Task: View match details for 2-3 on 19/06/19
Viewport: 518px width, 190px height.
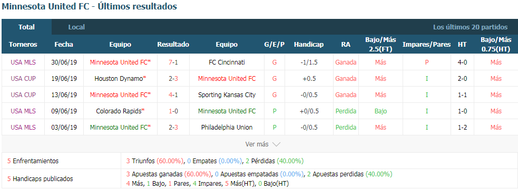Action: (173, 79)
